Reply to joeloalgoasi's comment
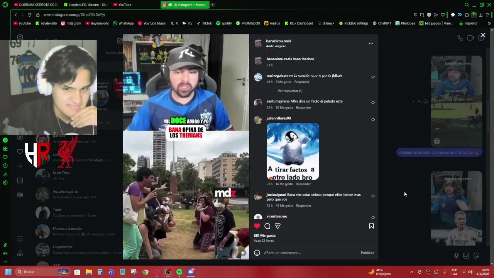 [303, 205]
